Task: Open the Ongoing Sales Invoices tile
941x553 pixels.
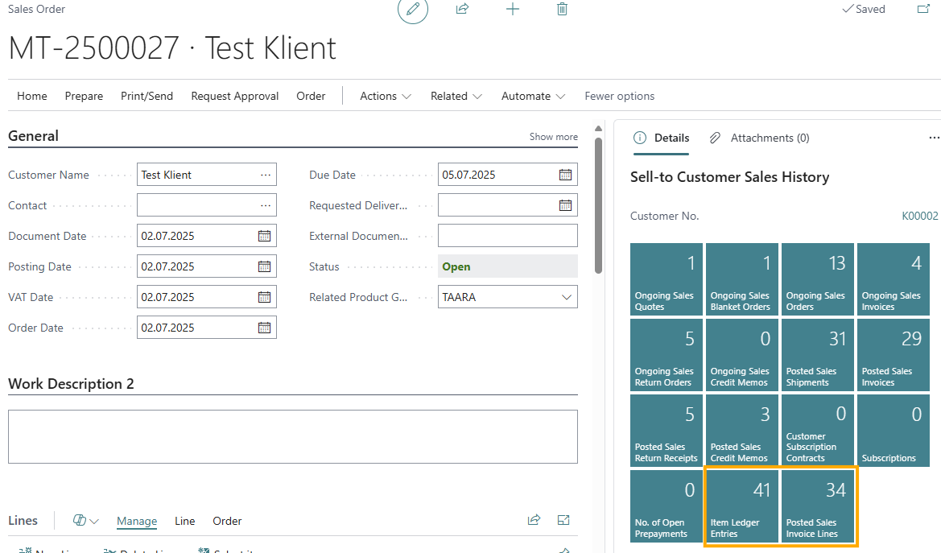Action: pyautogui.click(x=893, y=279)
